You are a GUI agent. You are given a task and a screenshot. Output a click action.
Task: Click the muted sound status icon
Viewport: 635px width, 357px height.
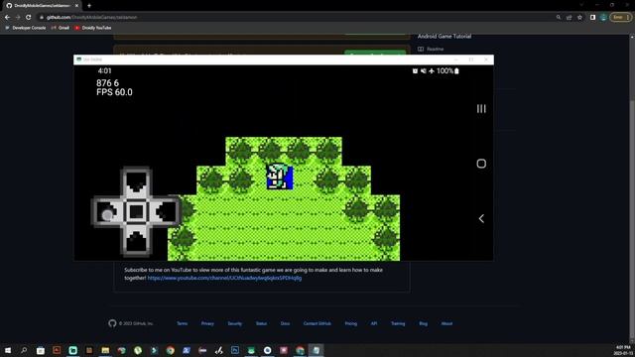pyautogui.click(x=424, y=70)
